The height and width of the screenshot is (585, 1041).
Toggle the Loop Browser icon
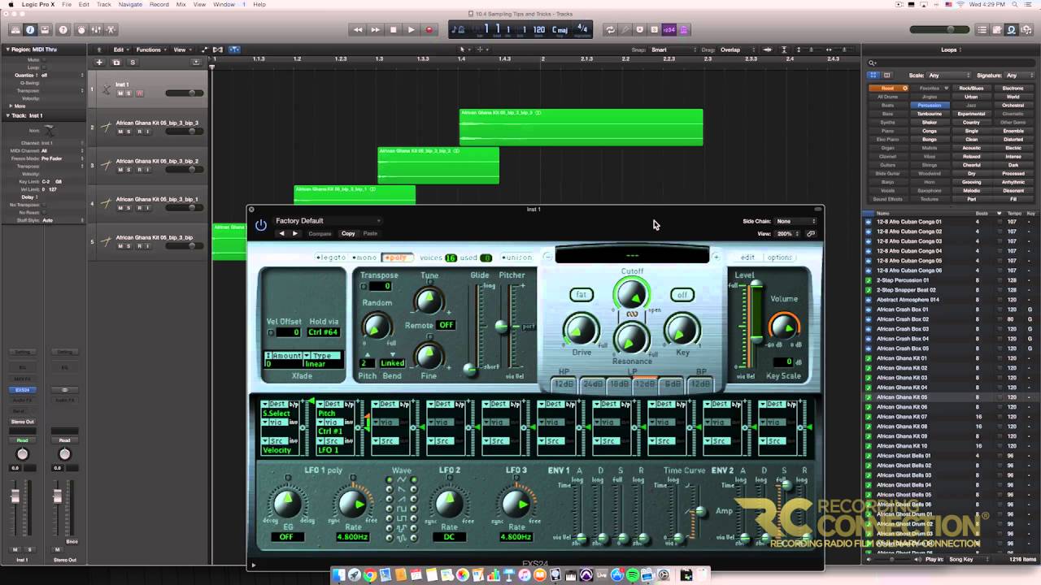pyautogui.click(x=1012, y=30)
